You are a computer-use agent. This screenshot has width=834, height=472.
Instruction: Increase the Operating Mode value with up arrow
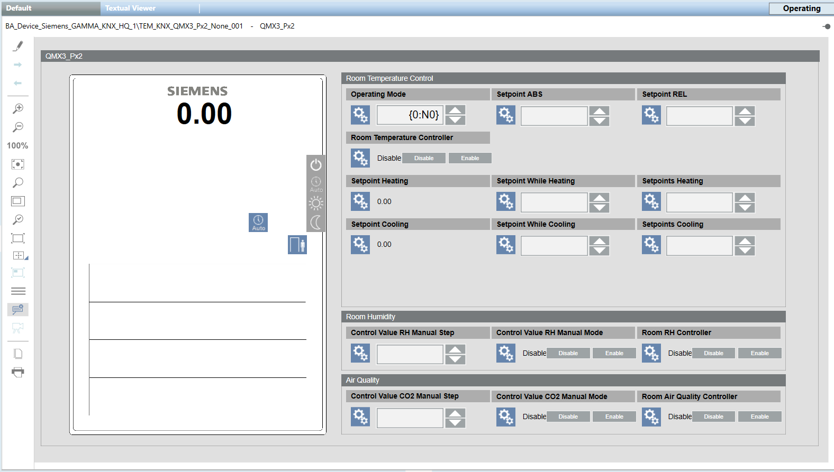(455, 110)
